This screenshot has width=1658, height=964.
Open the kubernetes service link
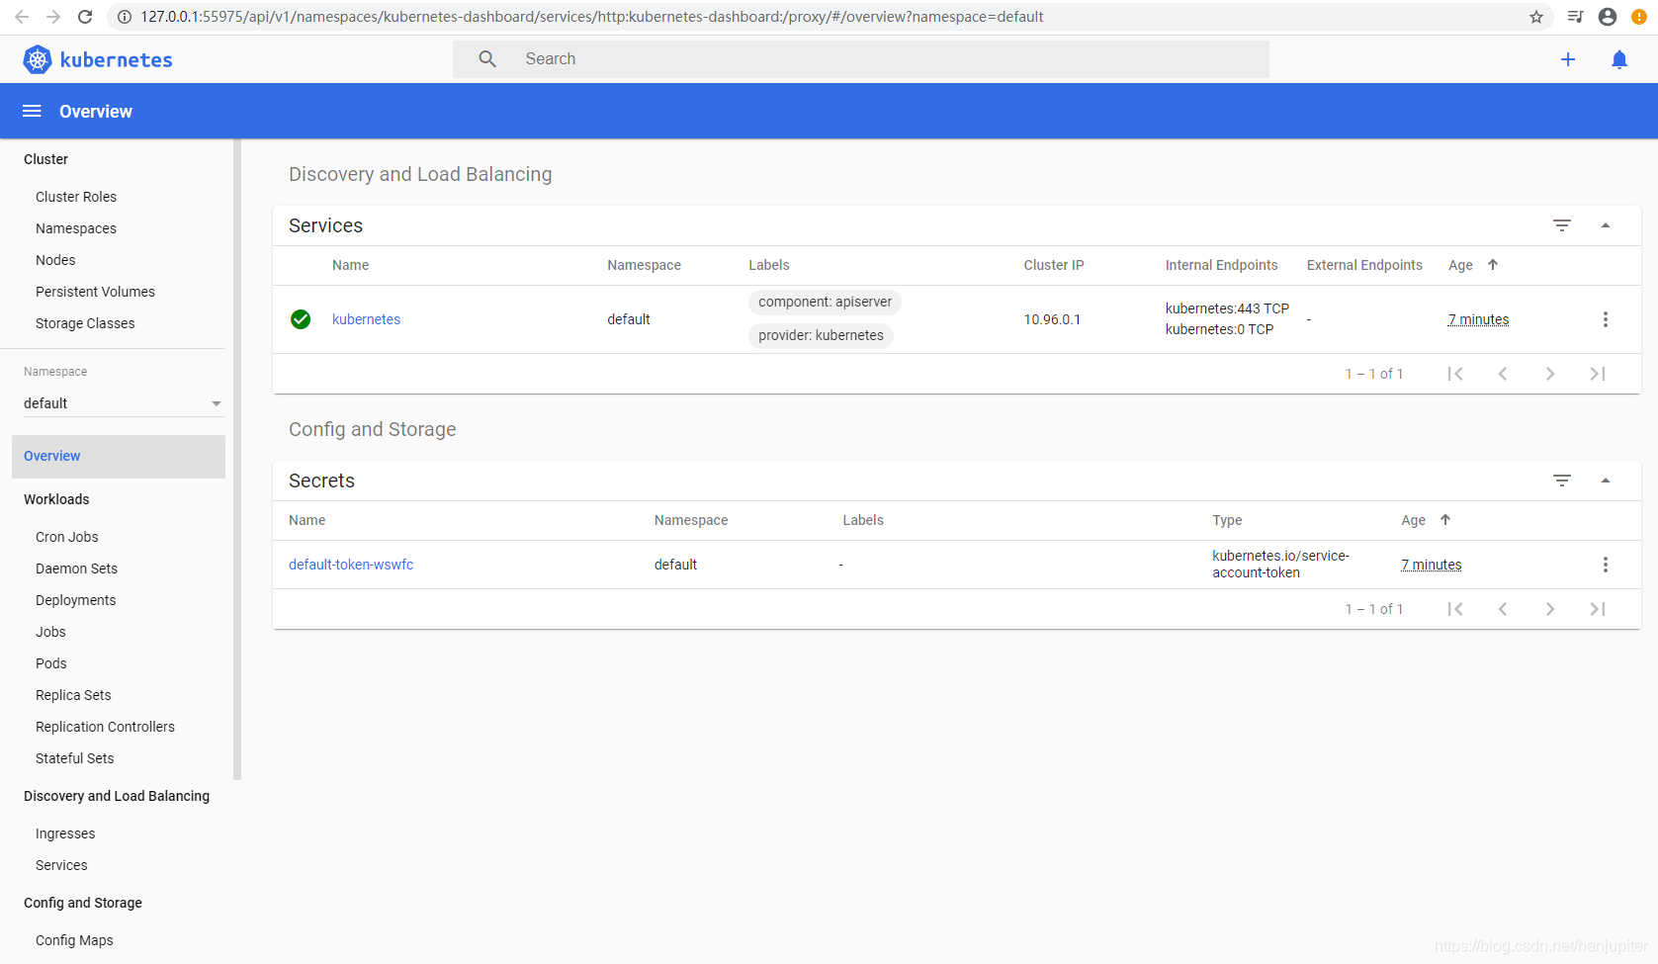366,319
